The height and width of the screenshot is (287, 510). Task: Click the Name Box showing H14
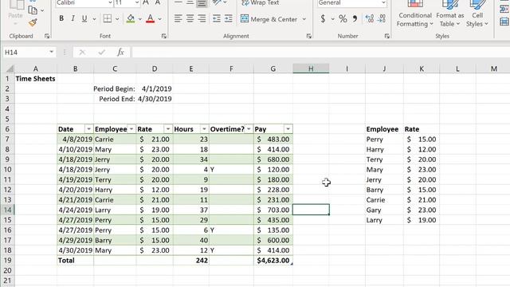[x=25, y=53]
